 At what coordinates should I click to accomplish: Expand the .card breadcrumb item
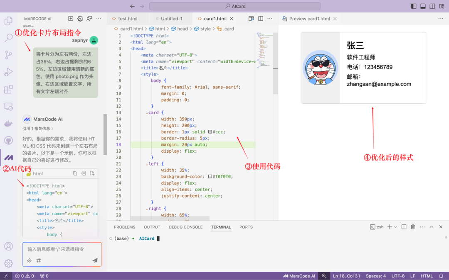pos(228,29)
